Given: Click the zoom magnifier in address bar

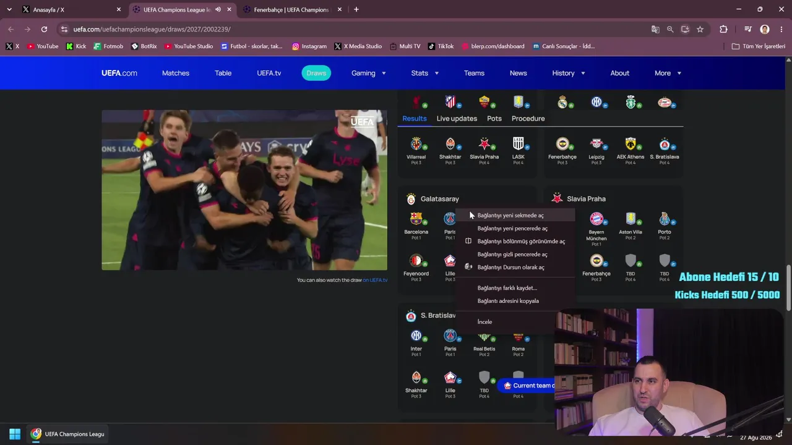Looking at the screenshot, I should (670, 29).
